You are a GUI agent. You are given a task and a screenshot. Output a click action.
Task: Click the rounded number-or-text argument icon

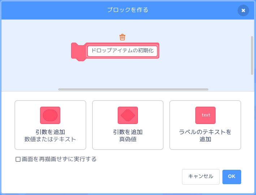click(x=50, y=115)
